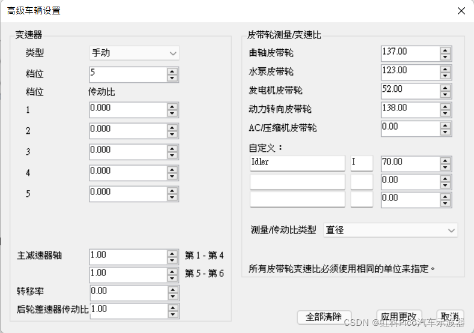The width and height of the screenshot is (474, 333).
Task: Increase 发电机皮带轮 pulley value
Action: [x=445, y=88]
